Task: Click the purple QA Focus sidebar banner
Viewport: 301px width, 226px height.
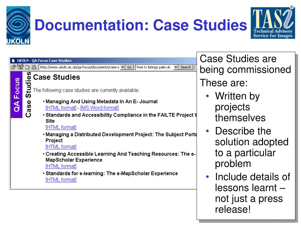Action: tap(16, 95)
